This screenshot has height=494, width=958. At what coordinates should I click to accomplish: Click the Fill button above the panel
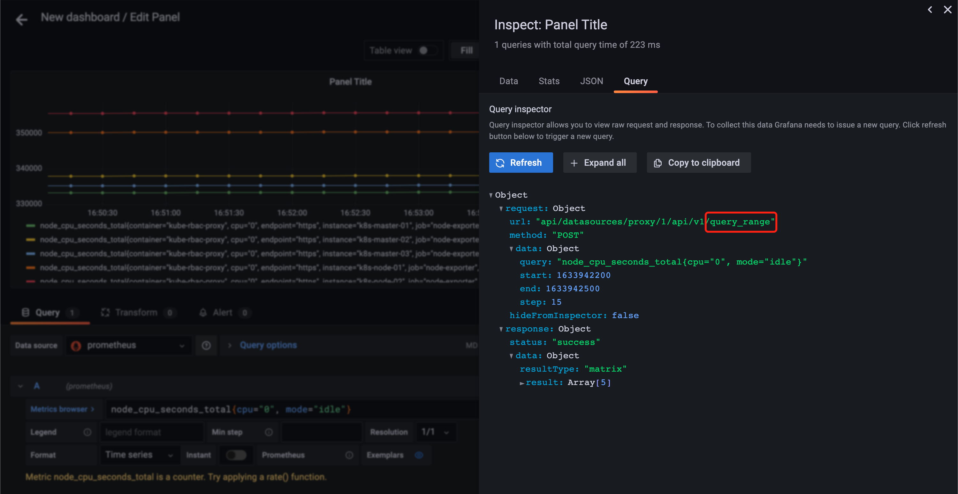[x=466, y=50]
